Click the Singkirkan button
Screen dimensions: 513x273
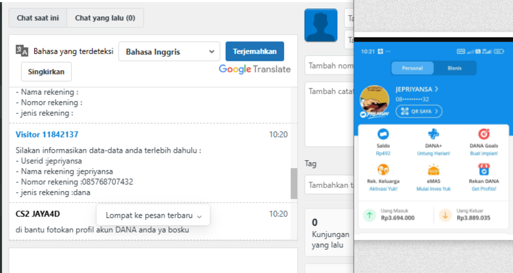coord(46,71)
